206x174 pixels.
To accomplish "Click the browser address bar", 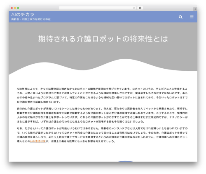I will click(x=98, y=8).
